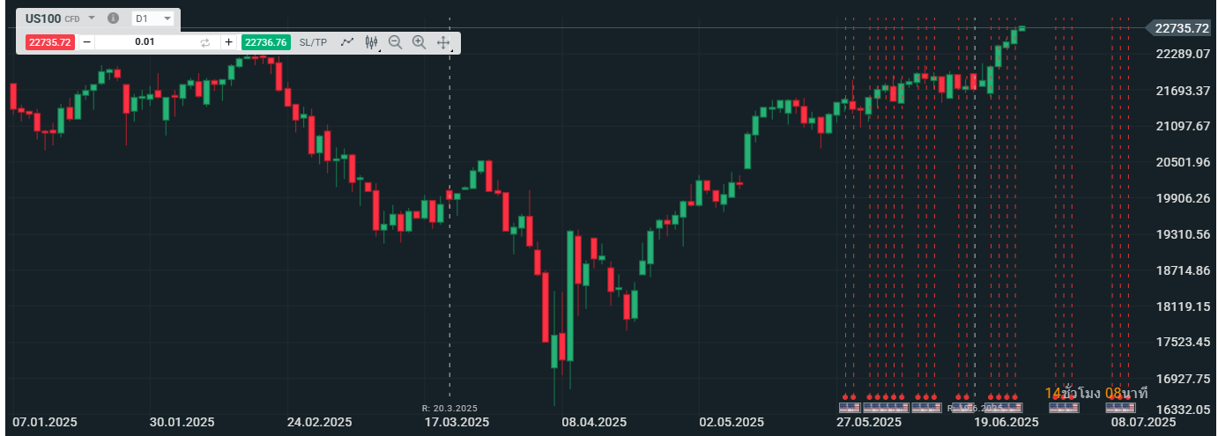Decrease volume with the minus button
The width and height of the screenshot is (1218, 436).
(x=86, y=42)
